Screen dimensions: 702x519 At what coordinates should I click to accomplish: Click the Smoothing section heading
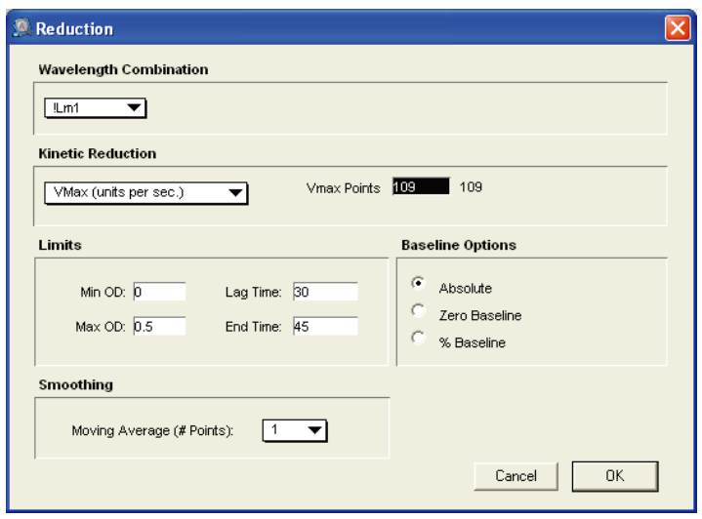point(75,384)
